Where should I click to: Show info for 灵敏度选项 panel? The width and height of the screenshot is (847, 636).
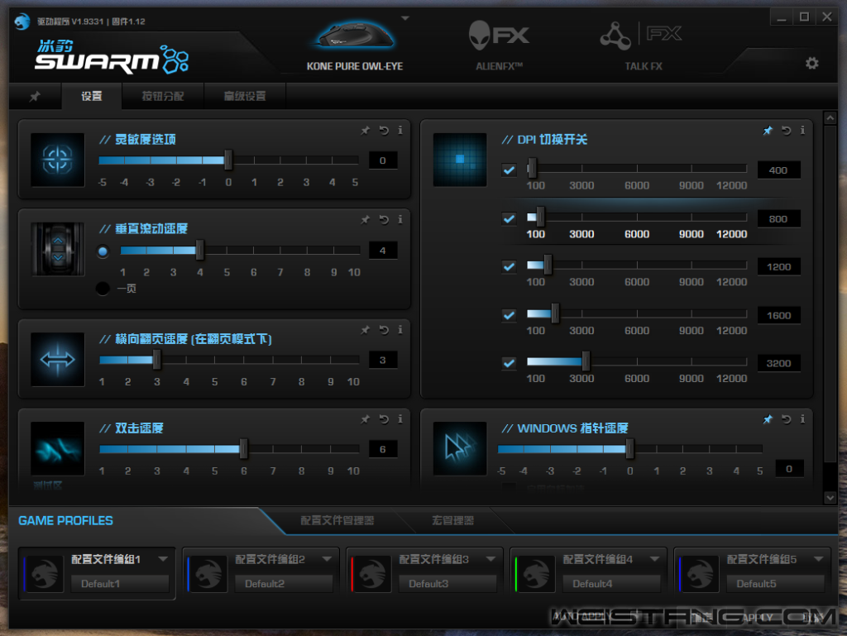click(400, 130)
